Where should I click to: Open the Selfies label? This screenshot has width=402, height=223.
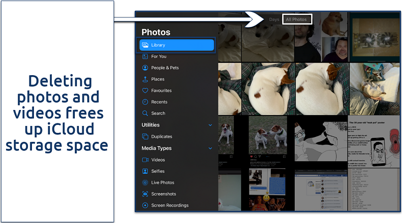pos(158,171)
